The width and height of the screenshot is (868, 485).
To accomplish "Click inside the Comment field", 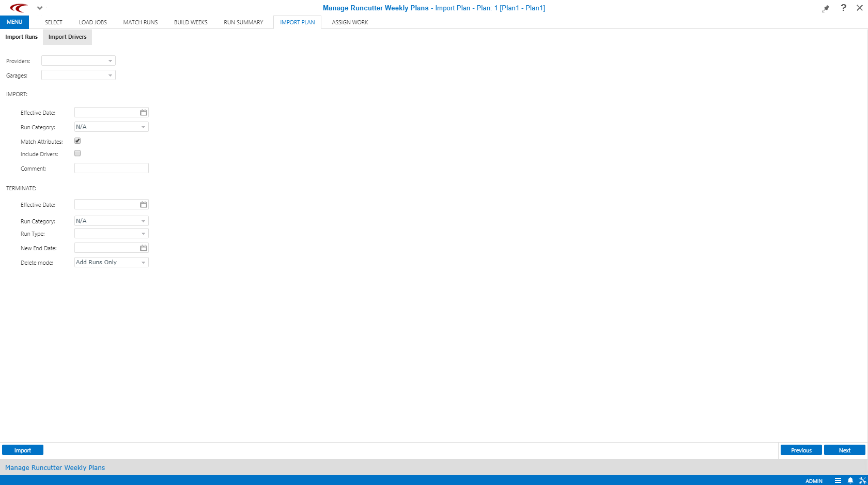I will (111, 168).
